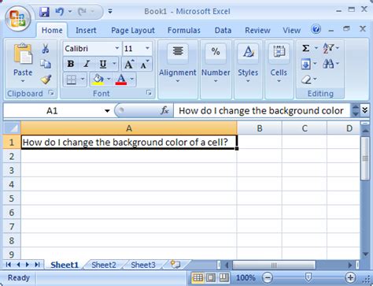This screenshot has height=286, width=373.
Task: Click the Copy icon in Clipboard
Action: coord(46,64)
